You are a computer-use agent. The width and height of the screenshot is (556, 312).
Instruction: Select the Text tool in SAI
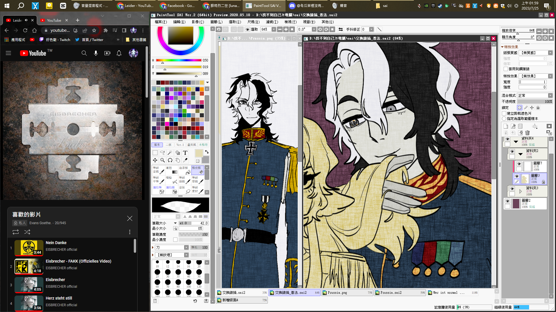point(185,153)
